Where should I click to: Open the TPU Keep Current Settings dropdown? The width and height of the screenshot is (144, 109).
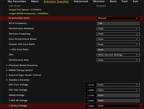coord(118,55)
